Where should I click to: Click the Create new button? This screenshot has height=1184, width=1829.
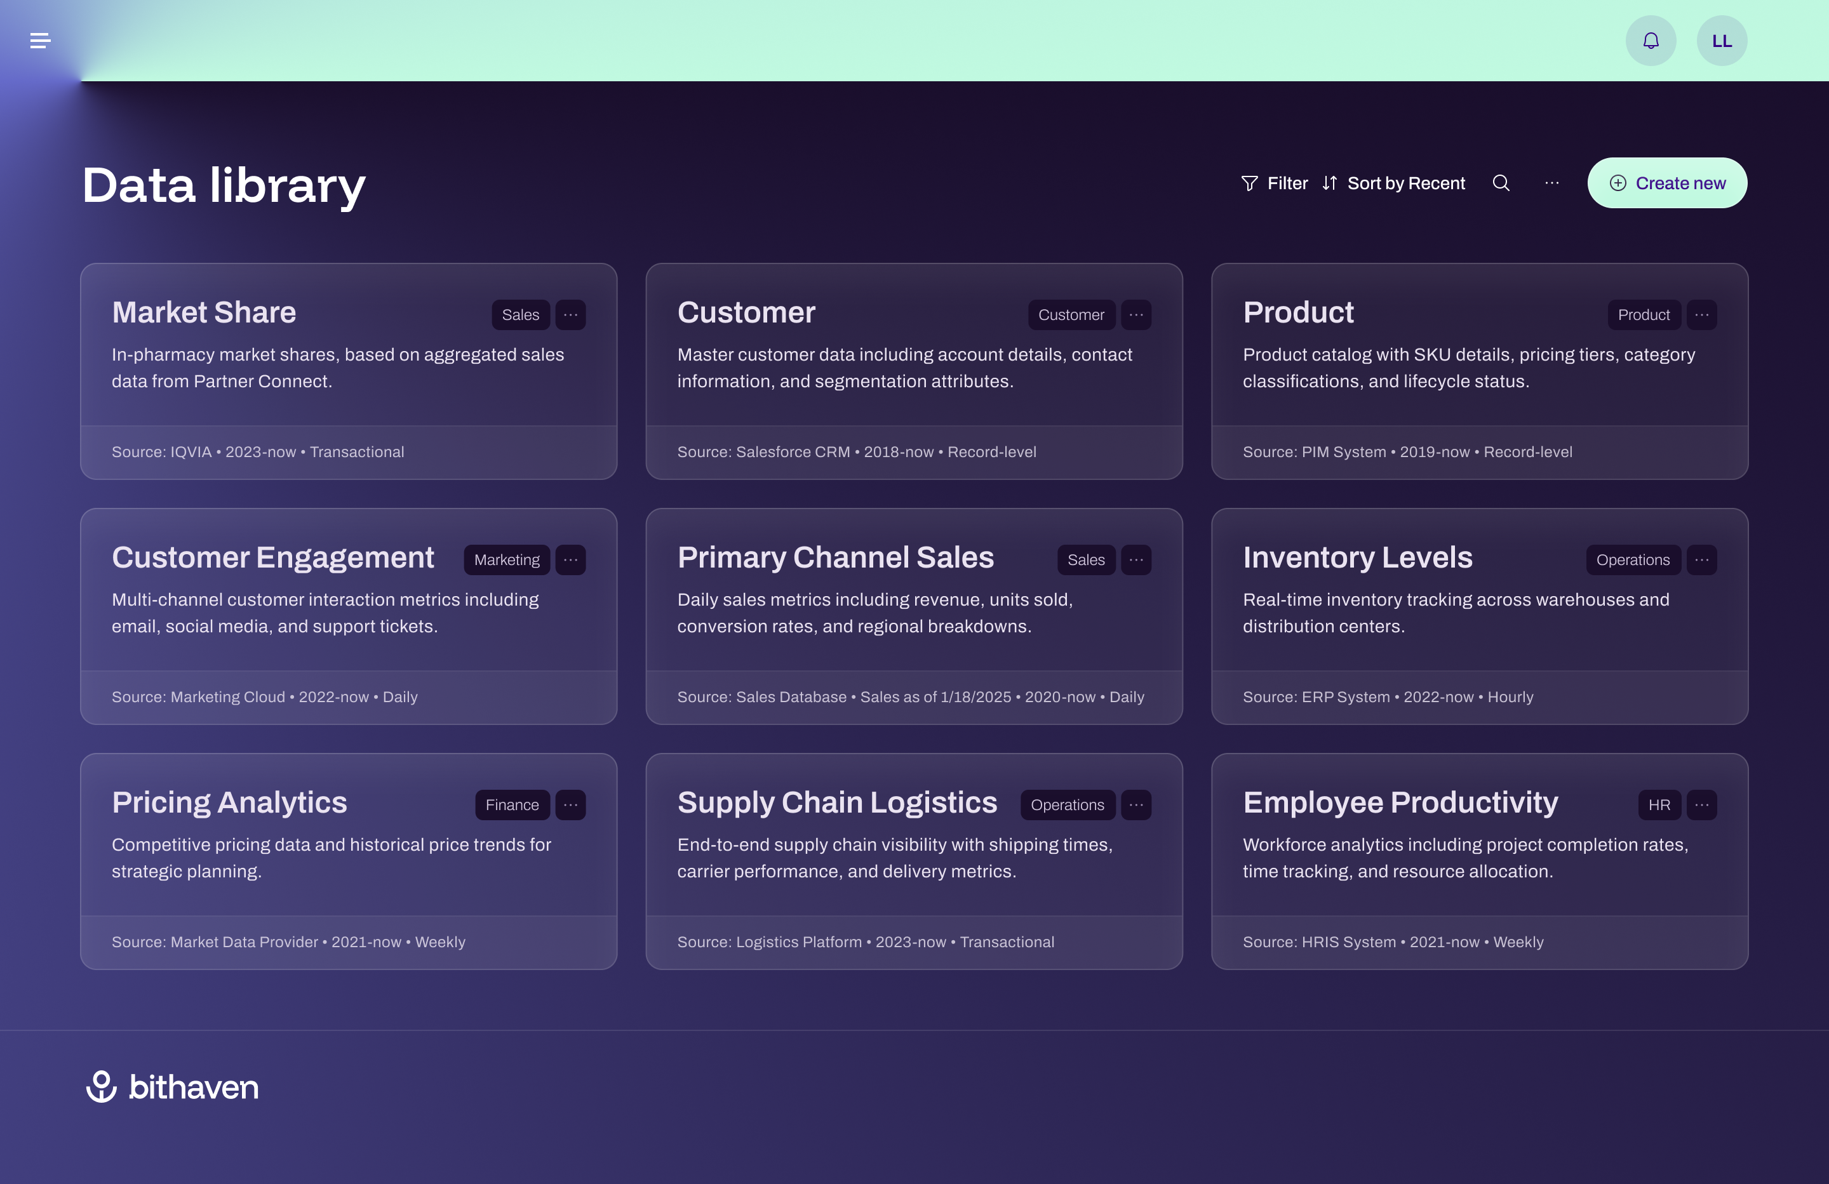click(1668, 183)
